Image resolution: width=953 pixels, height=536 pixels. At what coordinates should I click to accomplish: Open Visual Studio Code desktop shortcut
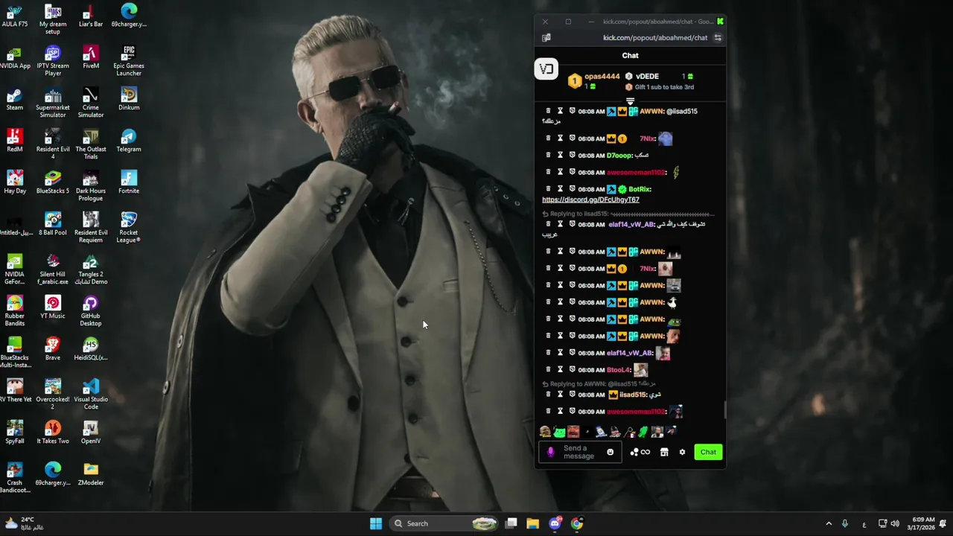point(91,394)
